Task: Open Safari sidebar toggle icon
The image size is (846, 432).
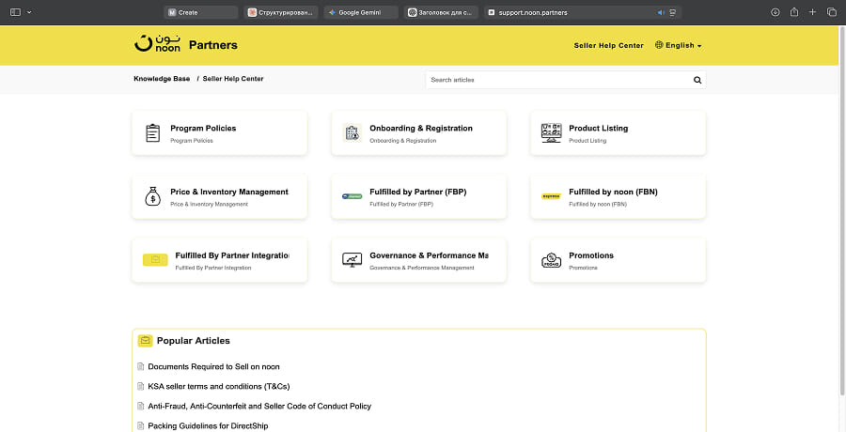Action: 16,12
